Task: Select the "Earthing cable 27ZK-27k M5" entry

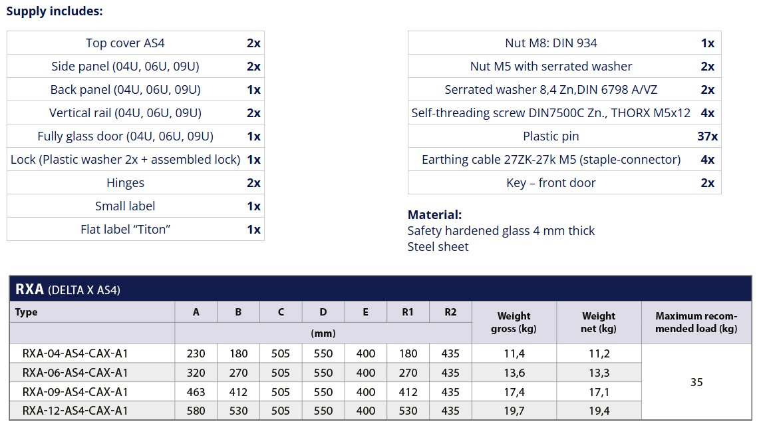Action: click(551, 160)
